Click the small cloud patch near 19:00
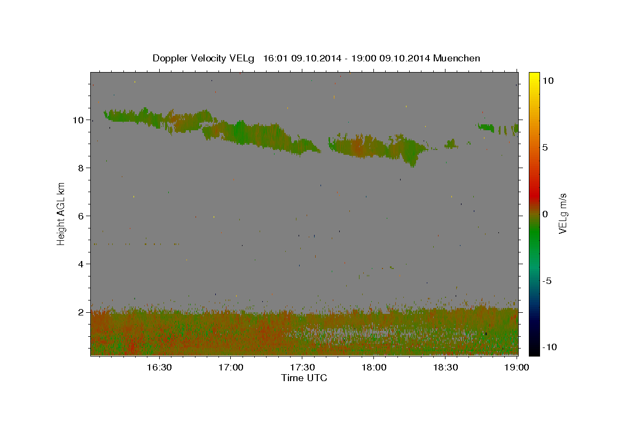 (498, 129)
